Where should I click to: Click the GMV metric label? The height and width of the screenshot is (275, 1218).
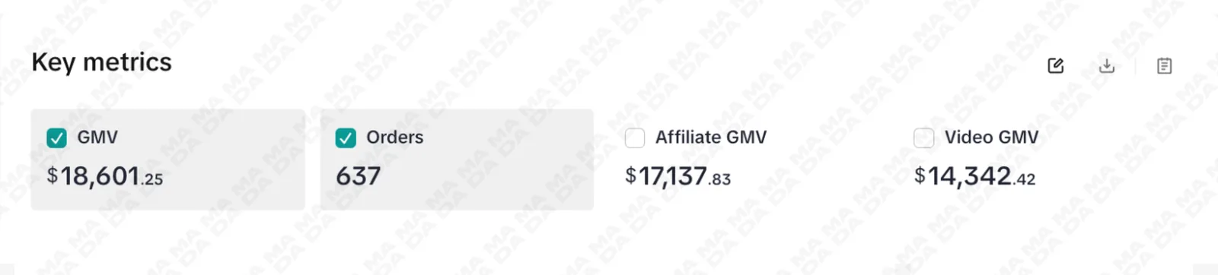pyautogui.click(x=97, y=137)
